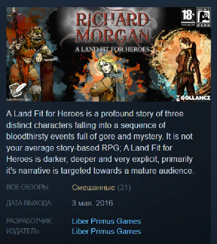Screen dimensions: 217x244
Task: Click the game description paragraph
Action: click(99, 142)
